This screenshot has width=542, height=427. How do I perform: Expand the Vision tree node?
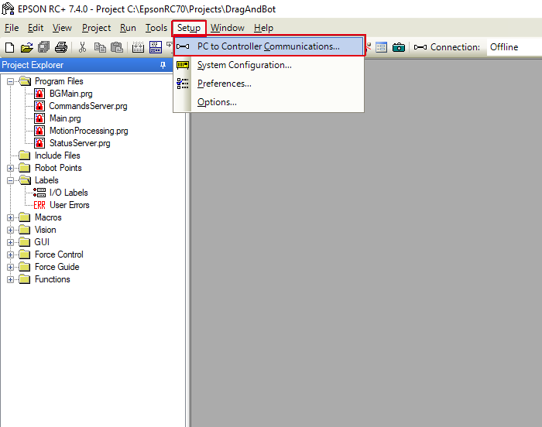tap(10, 230)
